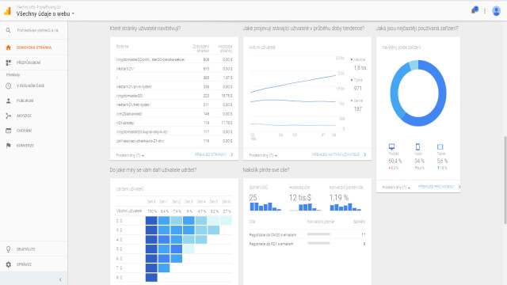Image resolution: width=507 pixels, height=285 pixels.
Task: Click the 5,6 % tablet share value
Action: pyautogui.click(x=442, y=161)
